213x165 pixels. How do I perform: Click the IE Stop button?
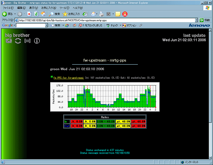coord(29,14)
